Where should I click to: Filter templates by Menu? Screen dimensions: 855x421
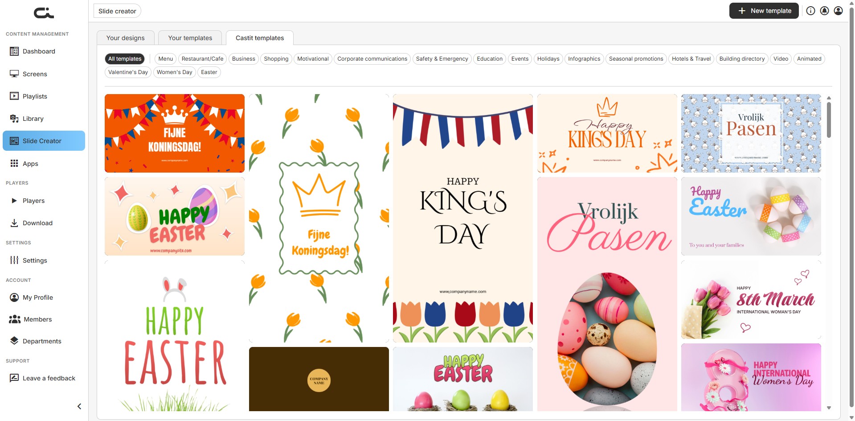point(165,59)
